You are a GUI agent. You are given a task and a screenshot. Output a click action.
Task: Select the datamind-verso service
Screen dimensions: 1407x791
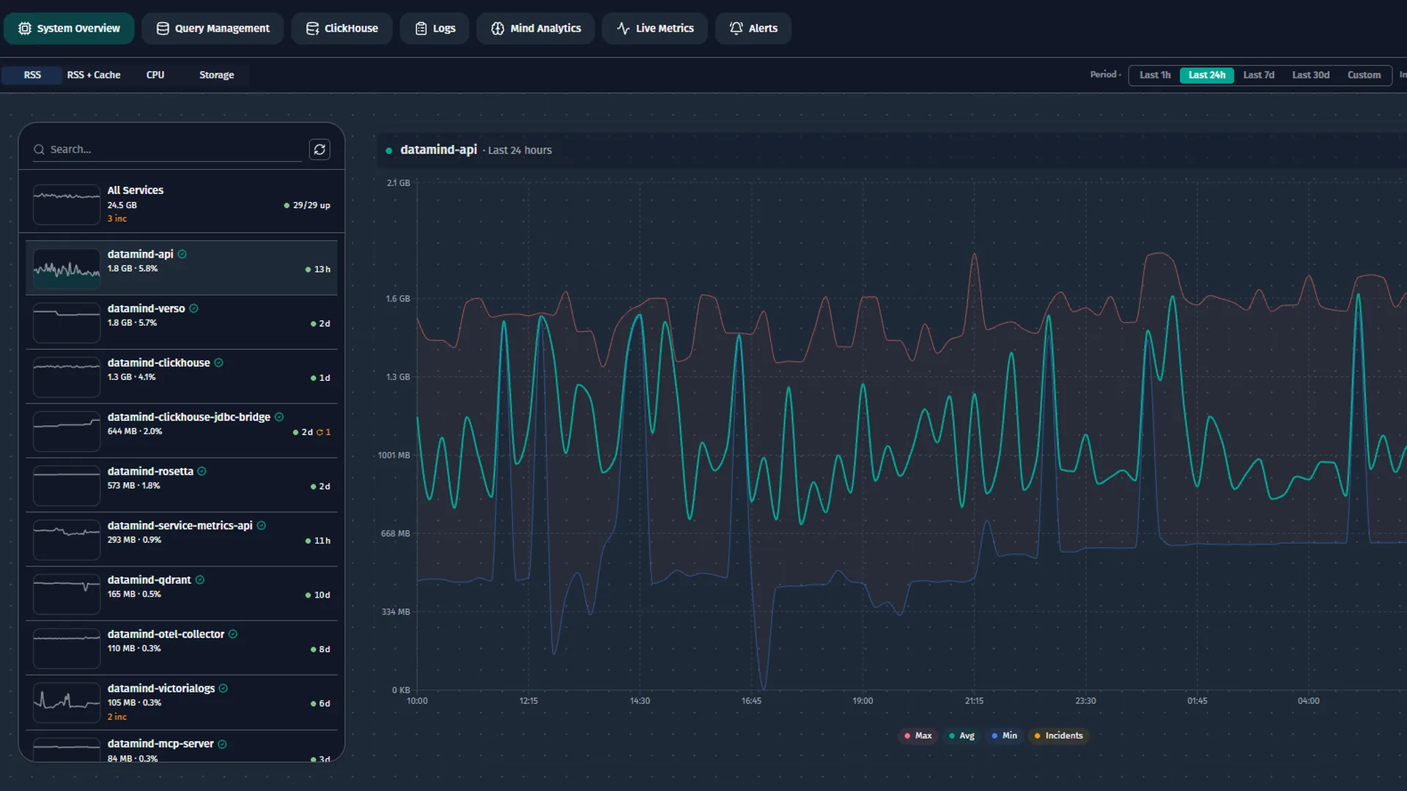182,322
